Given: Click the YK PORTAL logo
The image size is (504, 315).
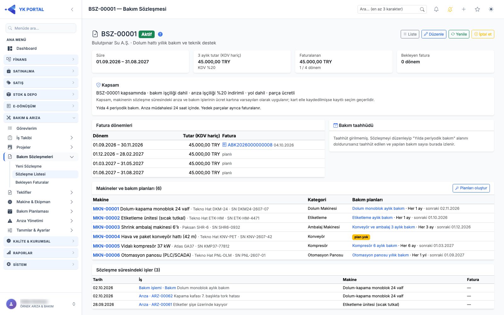Looking at the screenshot, I should tap(25, 9).
